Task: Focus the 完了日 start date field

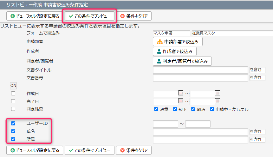Action: tap(166, 101)
